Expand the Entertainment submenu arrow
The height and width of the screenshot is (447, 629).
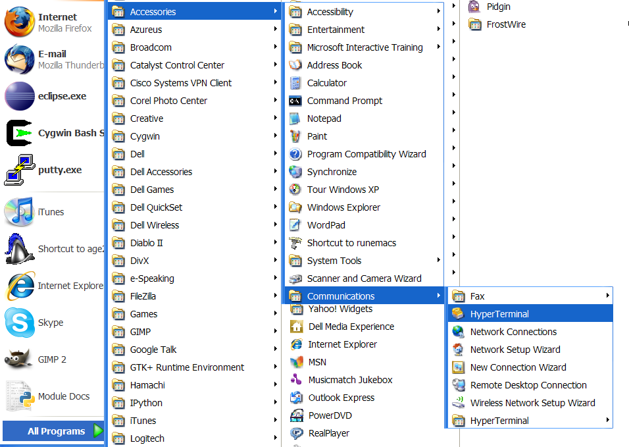(438, 29)
